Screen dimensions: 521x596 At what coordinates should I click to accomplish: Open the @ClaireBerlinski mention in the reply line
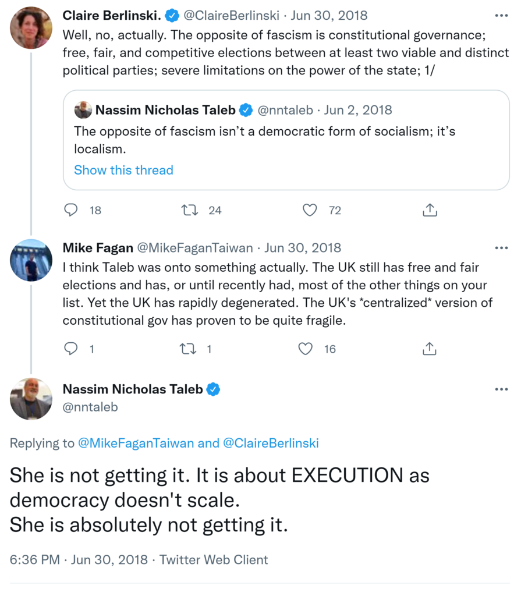point(270,444)
